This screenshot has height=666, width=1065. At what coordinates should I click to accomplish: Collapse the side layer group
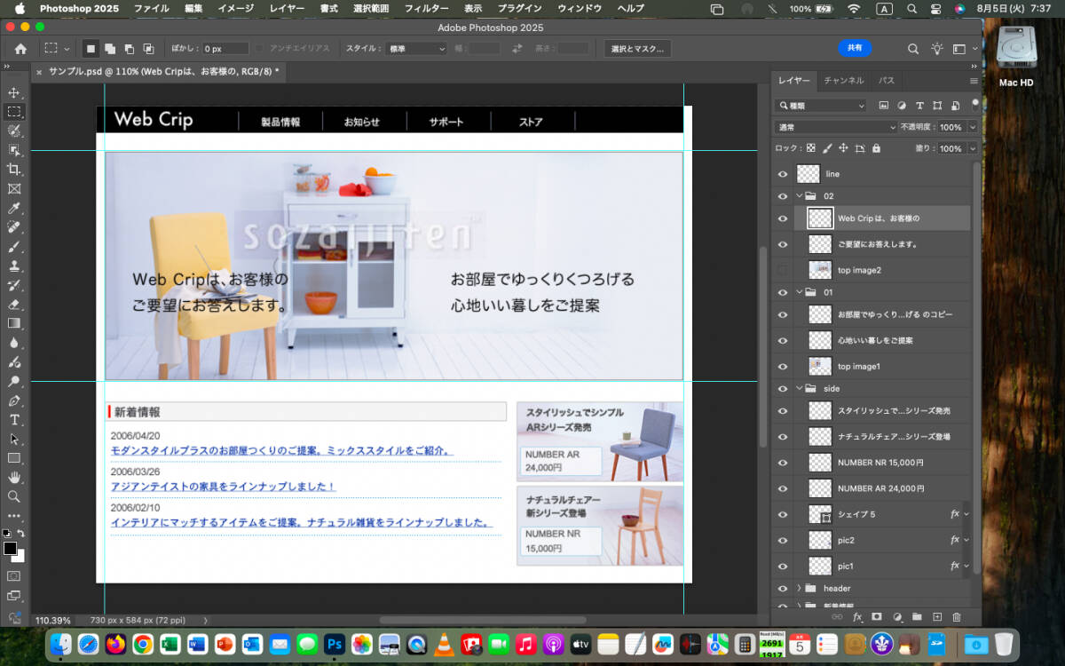point(799,388)
